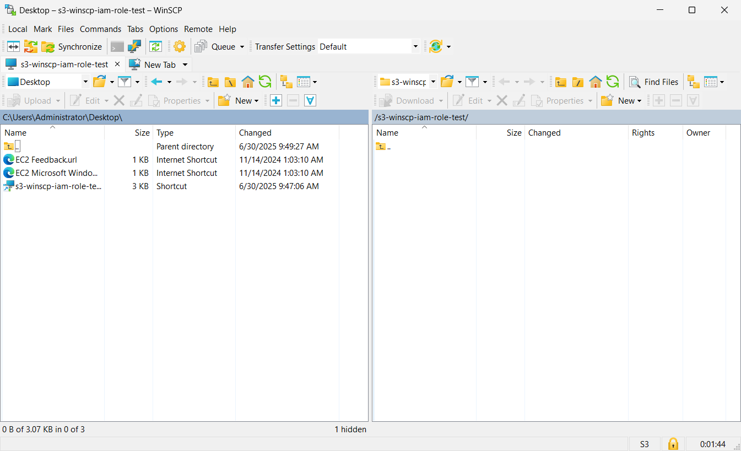
Task: Click the Parent directory row in local panel
Action: 171,147
